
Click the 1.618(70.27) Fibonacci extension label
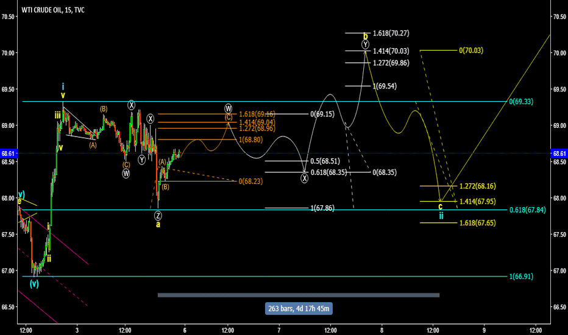click(x=391, y=33)
